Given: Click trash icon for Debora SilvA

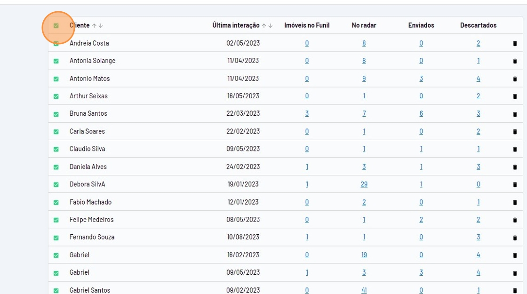Looking at the screenshot, I should click(514, 184).
